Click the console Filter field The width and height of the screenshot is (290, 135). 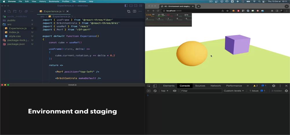[x=201, y=91]
